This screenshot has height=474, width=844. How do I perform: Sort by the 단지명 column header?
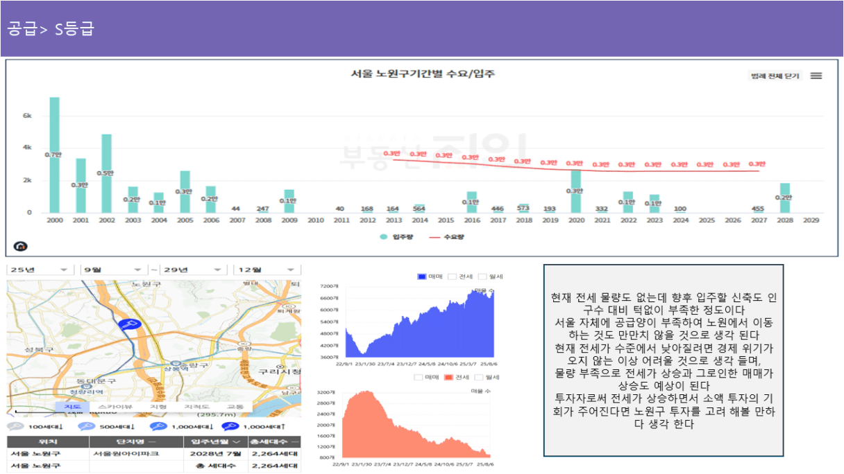click(135, 441)
